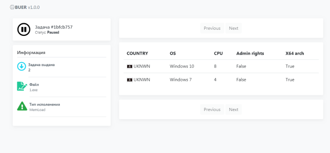Click the bottom Previous pagination button
The image size is (330, 153).
(x=212, y=109)
